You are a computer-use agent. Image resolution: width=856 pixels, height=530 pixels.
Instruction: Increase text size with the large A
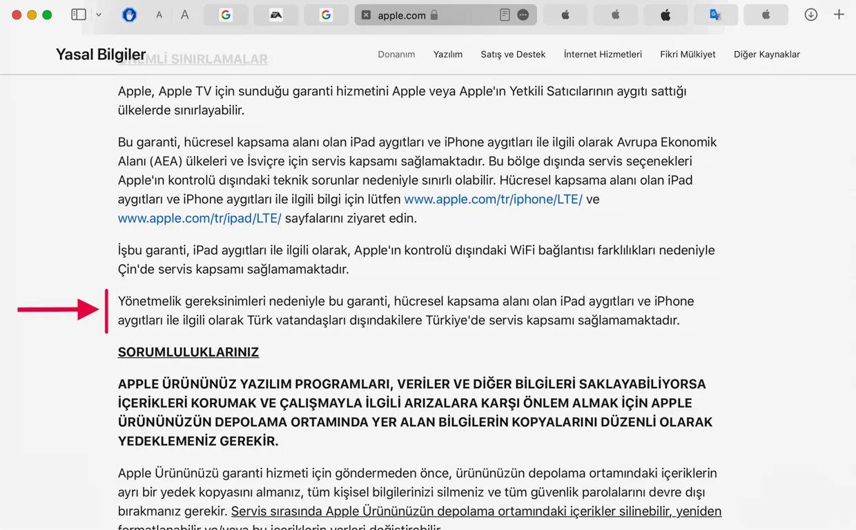tap(185, 15)
